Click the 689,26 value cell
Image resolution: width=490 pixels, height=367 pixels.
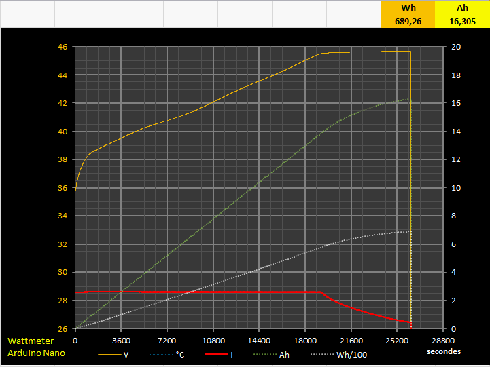408,21
